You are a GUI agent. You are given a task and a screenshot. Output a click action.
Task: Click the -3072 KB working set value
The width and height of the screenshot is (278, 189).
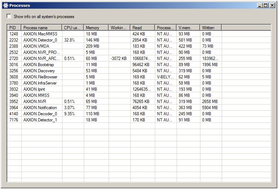[x=119, y=59]
